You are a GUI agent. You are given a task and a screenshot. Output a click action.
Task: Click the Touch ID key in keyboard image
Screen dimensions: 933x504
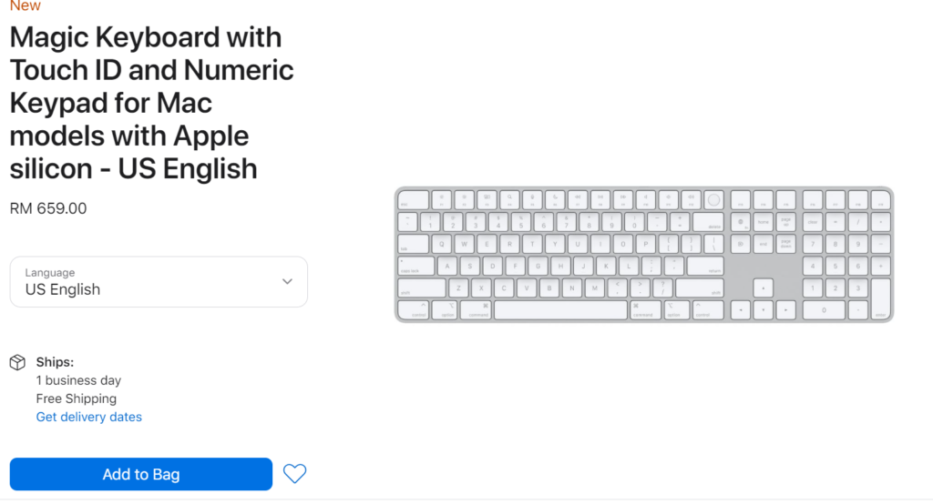point(713,200)
